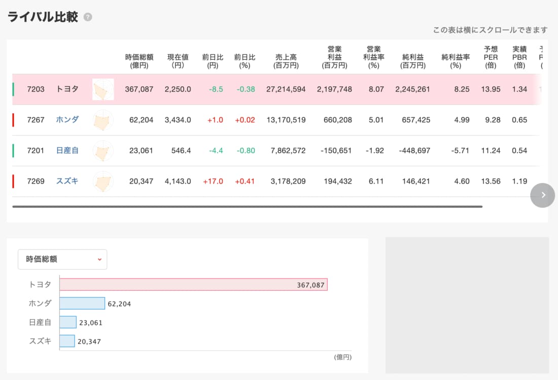Open the Suzuki radar chart thumbnail
The width and height of the screenshot is (558, 380).
coord(103,181)
